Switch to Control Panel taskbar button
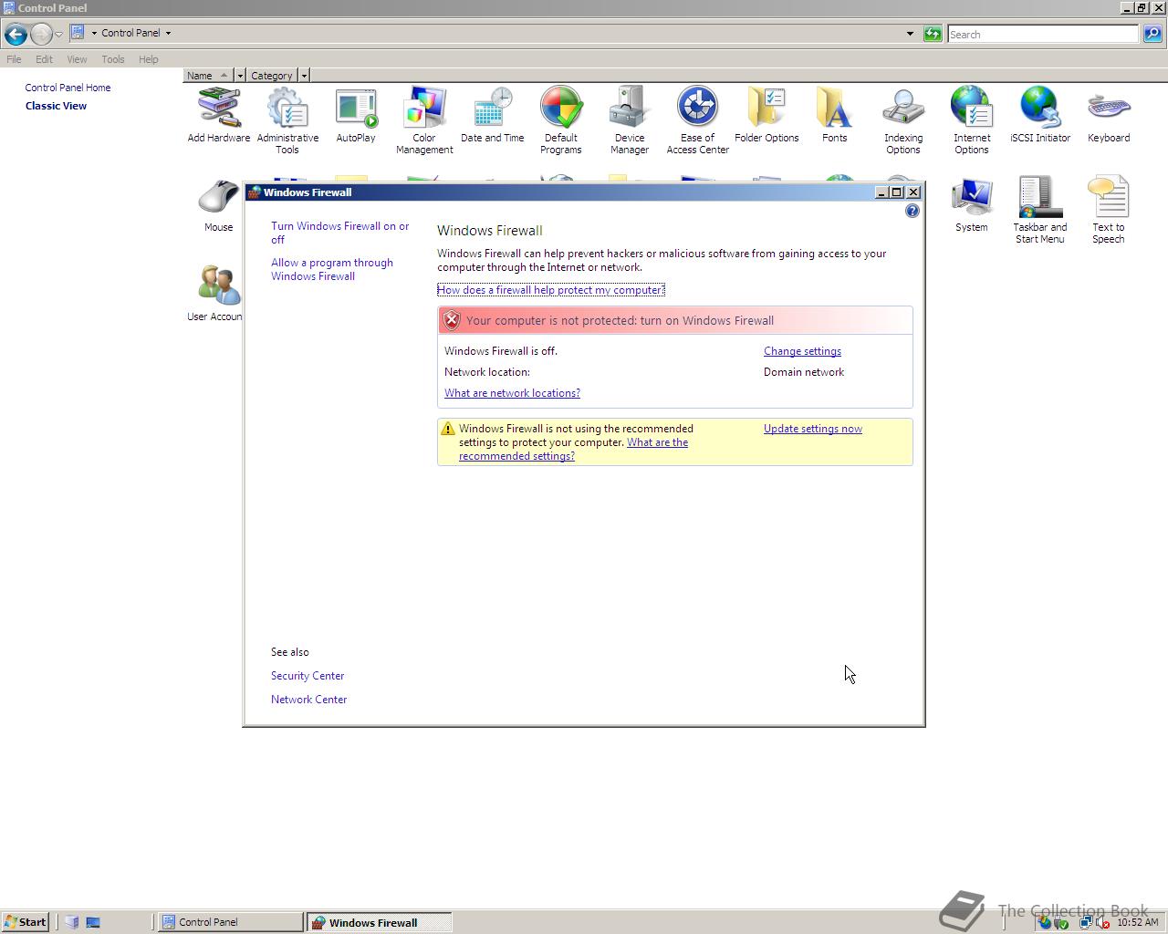The height and width of the screenshot is (934, 1168). click(x=231, y=922)
